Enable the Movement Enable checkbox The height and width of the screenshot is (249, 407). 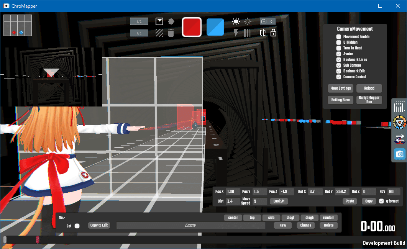click(338, 36)
